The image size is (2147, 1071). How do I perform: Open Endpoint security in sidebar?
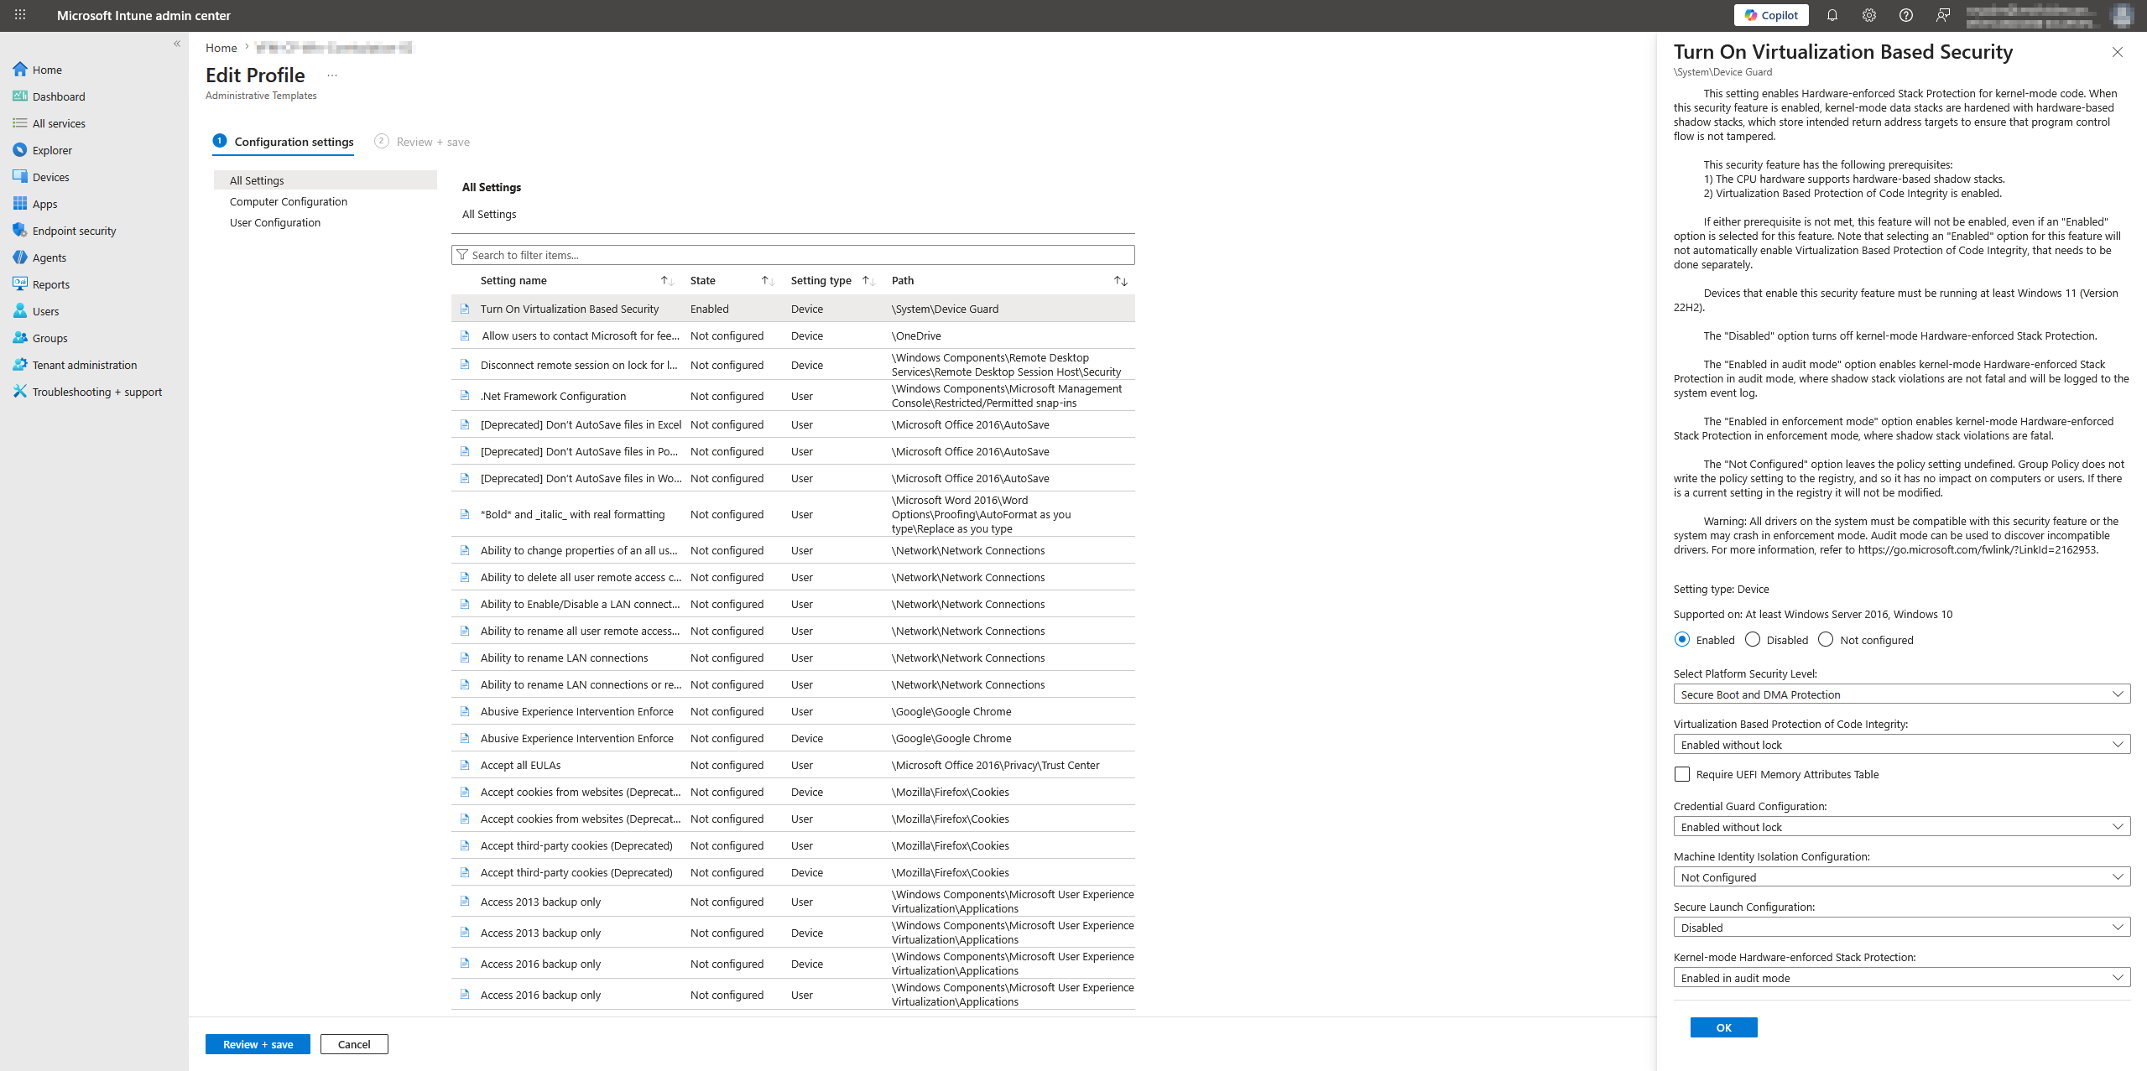74,231
